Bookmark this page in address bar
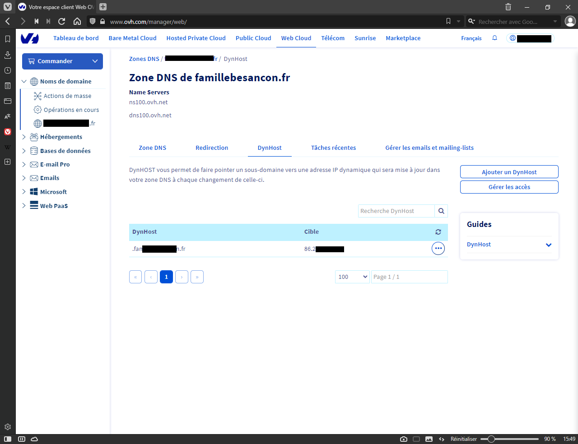 coord(448,21)
